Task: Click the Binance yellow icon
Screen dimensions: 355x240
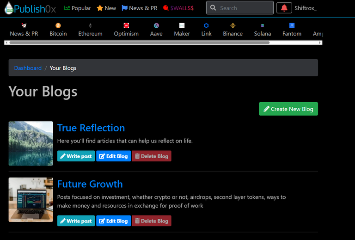Action: pos(233,25)
